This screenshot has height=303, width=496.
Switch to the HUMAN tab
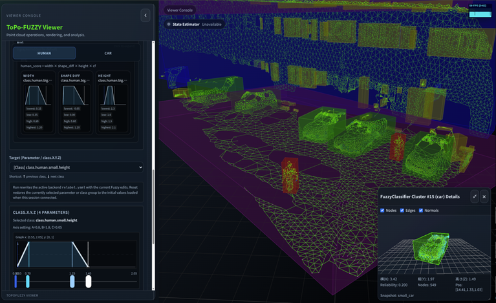coord(44,53)
